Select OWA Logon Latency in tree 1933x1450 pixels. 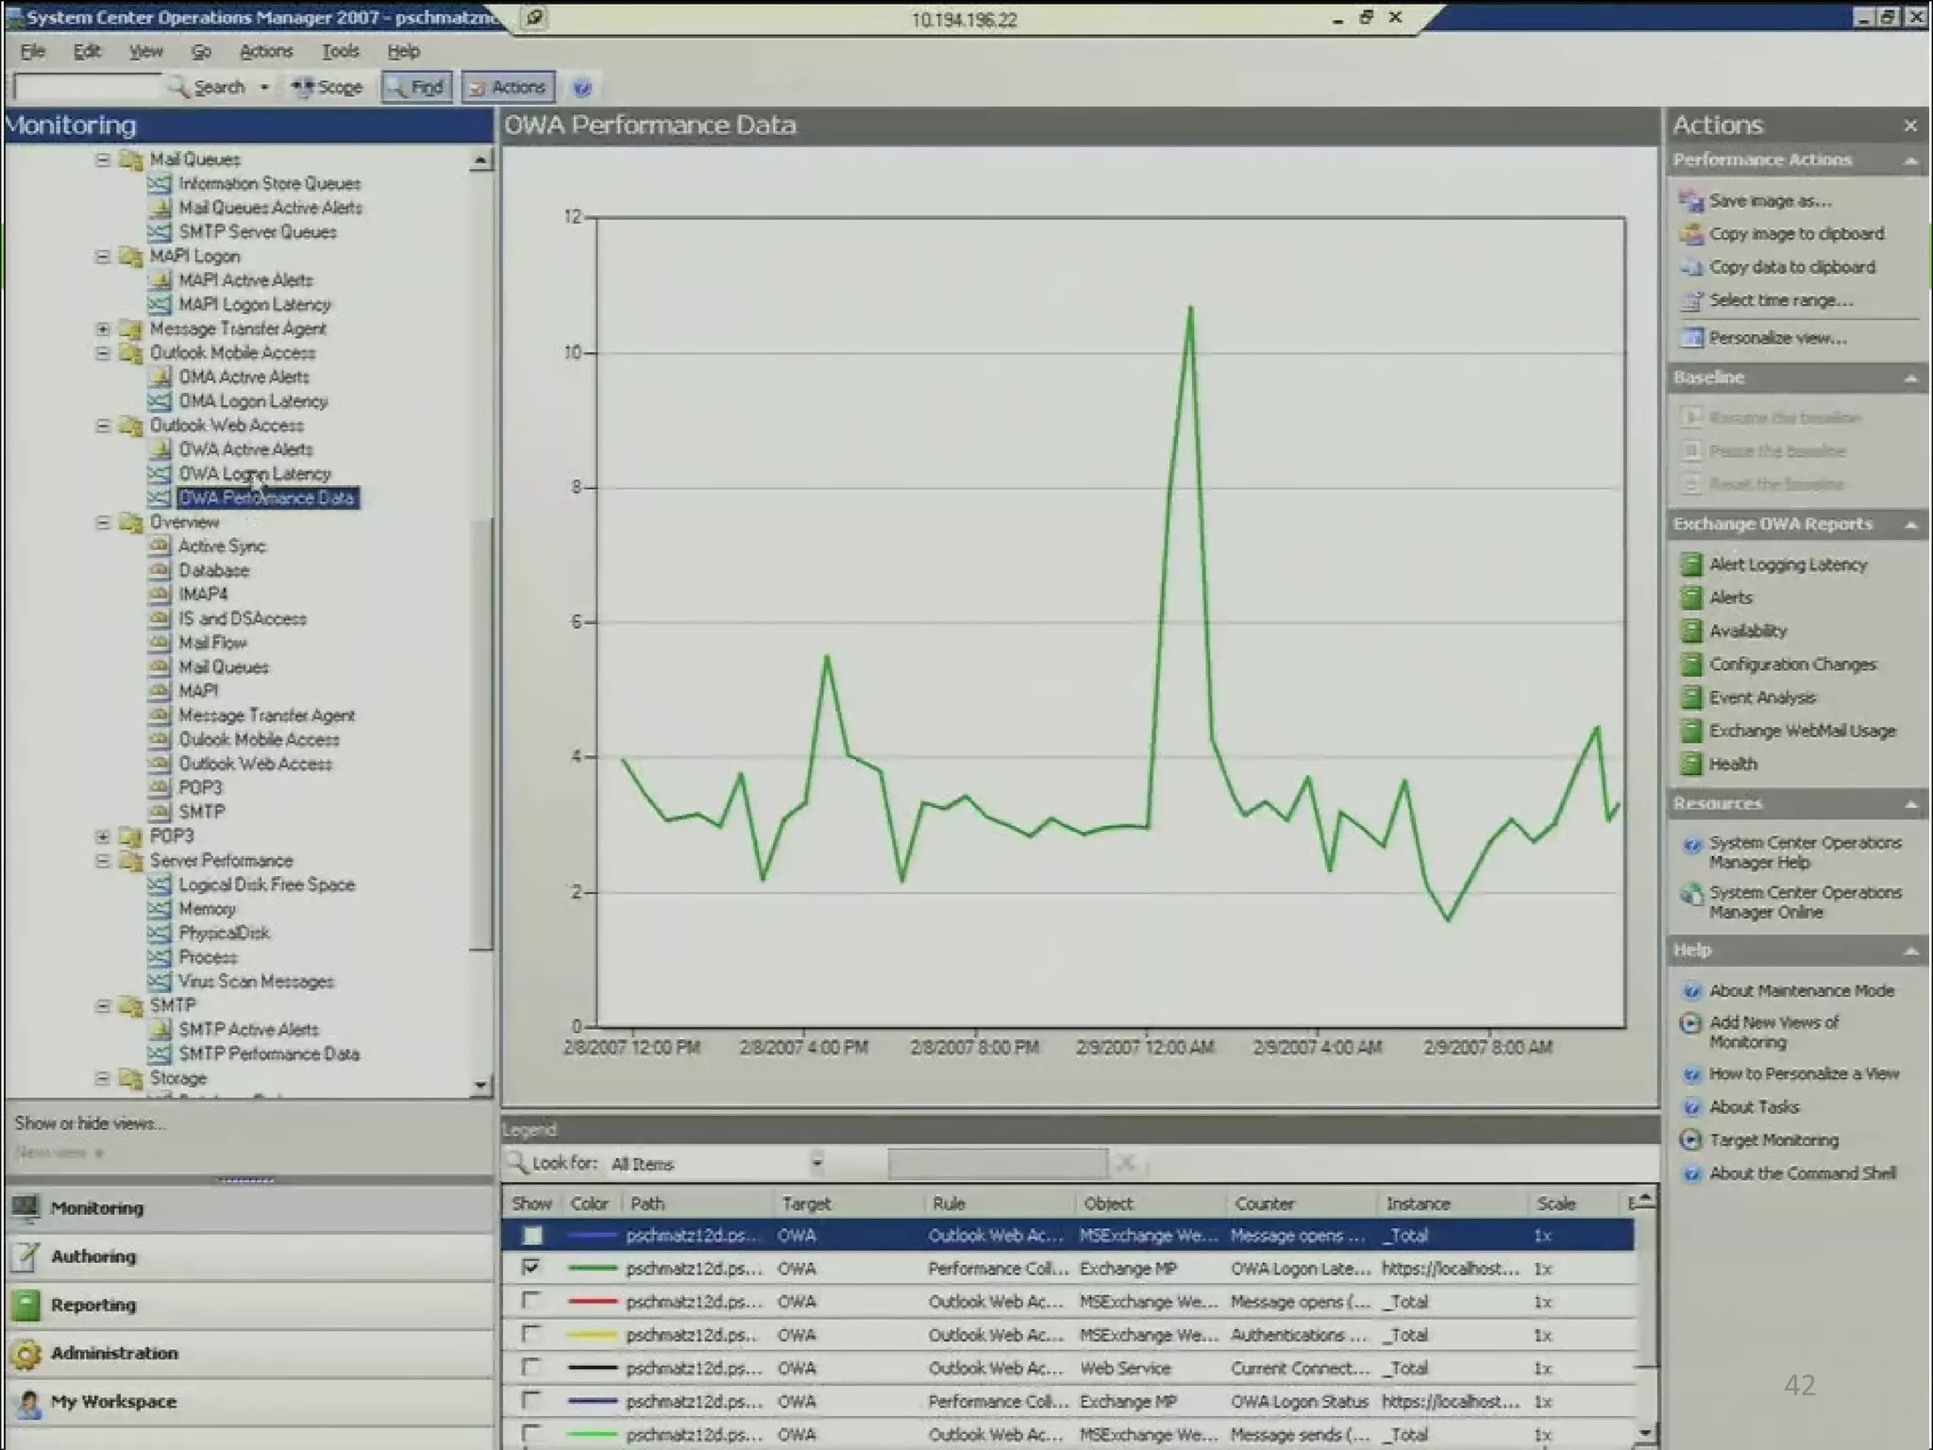point(255,474)
